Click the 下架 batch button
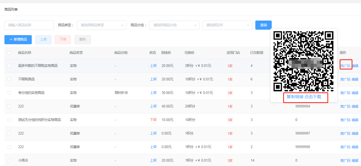Image resolution: width=361 pixels, height=166 pixels. pos(63,40)
